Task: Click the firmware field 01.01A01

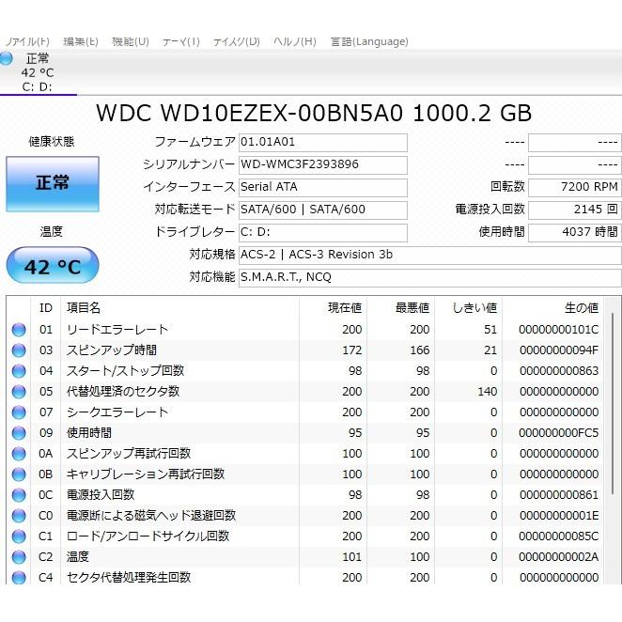Action: (x=323, y=143)
